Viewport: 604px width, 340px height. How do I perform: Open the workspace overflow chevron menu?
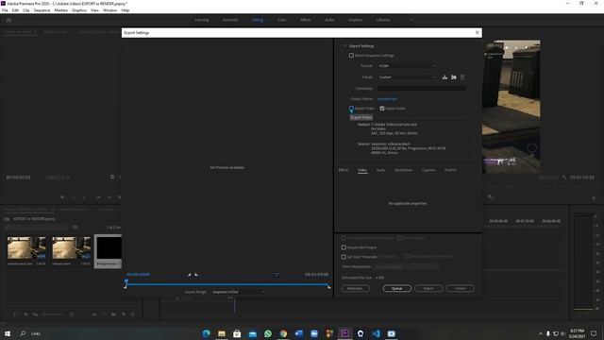point(411,20)
